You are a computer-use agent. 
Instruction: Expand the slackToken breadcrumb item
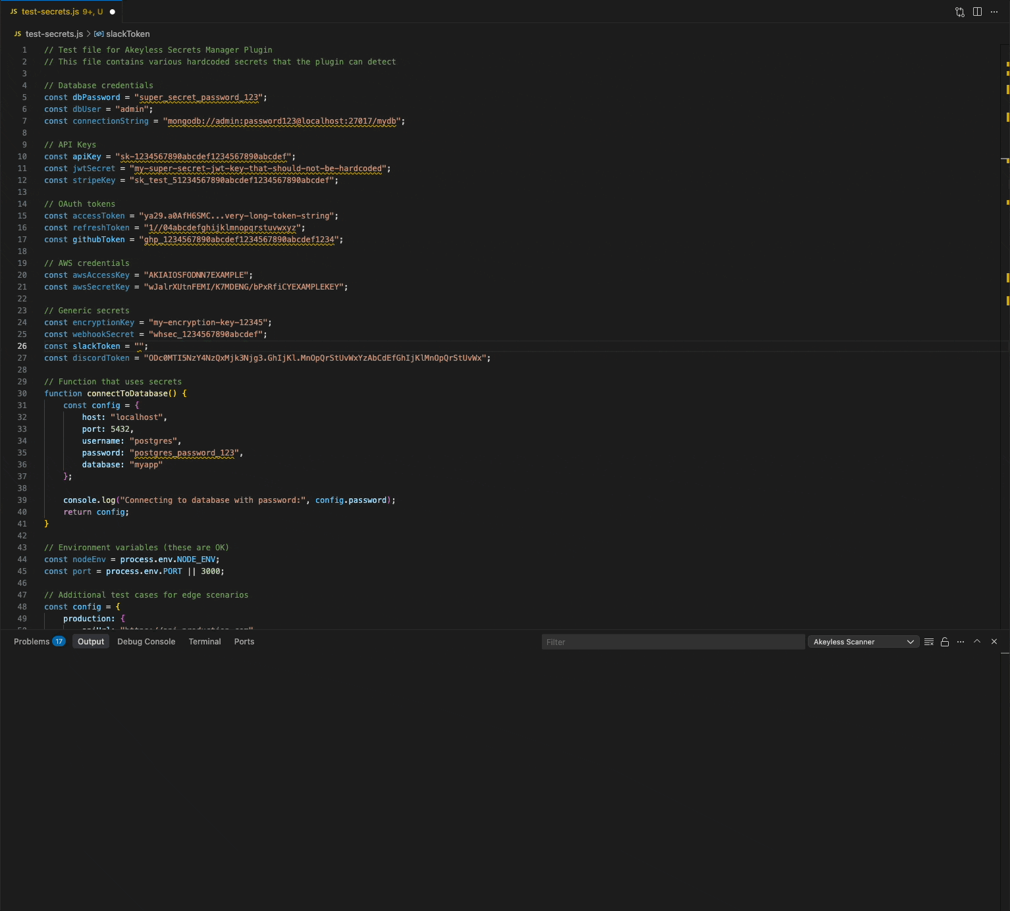click(128, 34)
